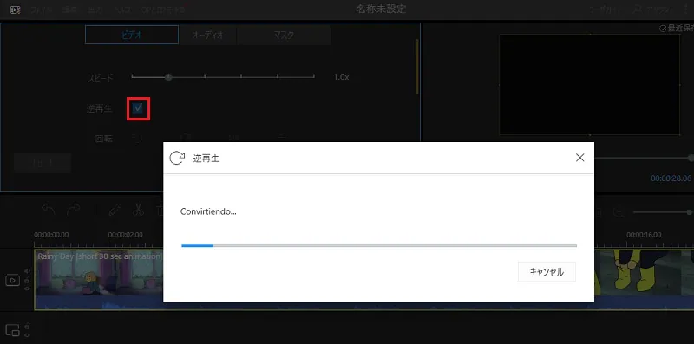This screenshot has width=694, height=344.
Task: Select the pencil edit tool
Action: point(115,210)
